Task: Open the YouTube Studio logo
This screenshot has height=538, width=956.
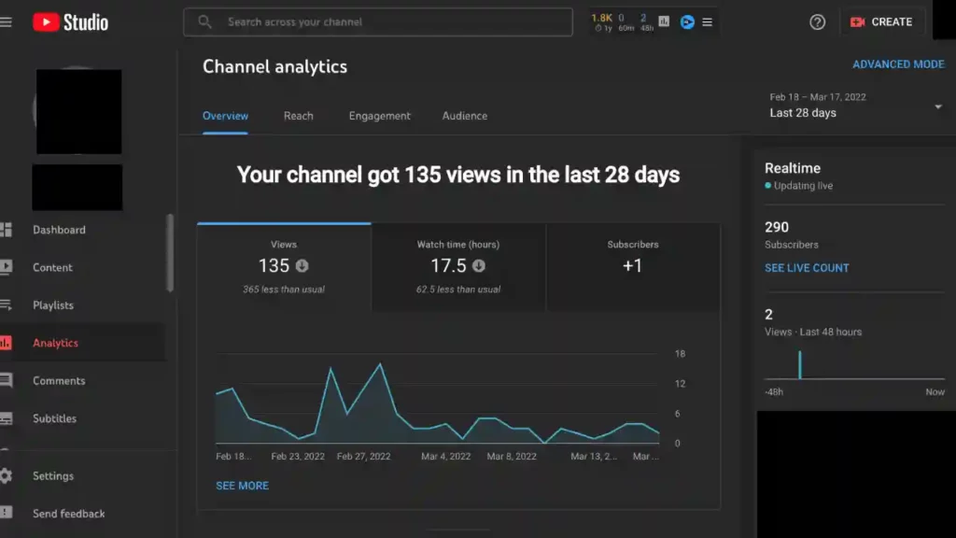Action: (69, 21)
